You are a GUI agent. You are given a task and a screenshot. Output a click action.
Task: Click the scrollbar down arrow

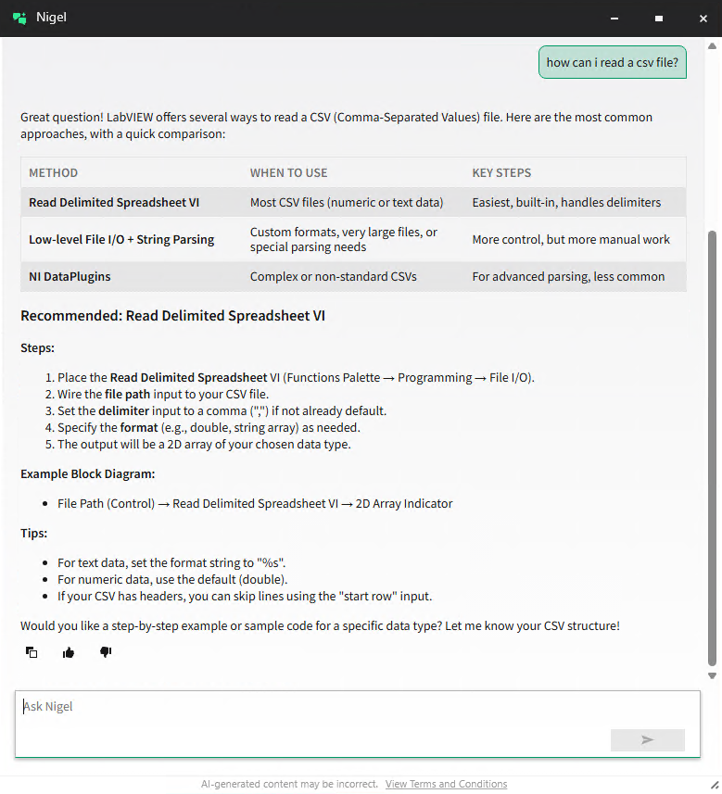click(x=712, y=675)
